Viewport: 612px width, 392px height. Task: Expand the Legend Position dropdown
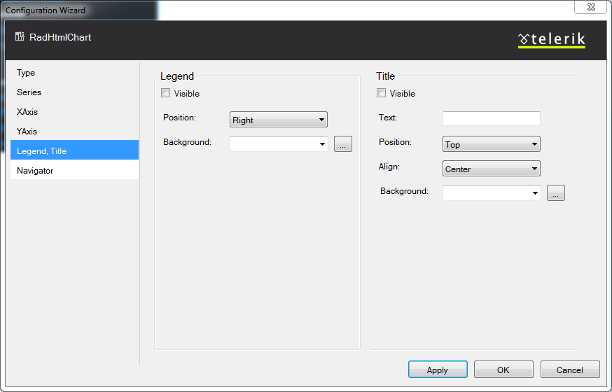pos(278,120)
